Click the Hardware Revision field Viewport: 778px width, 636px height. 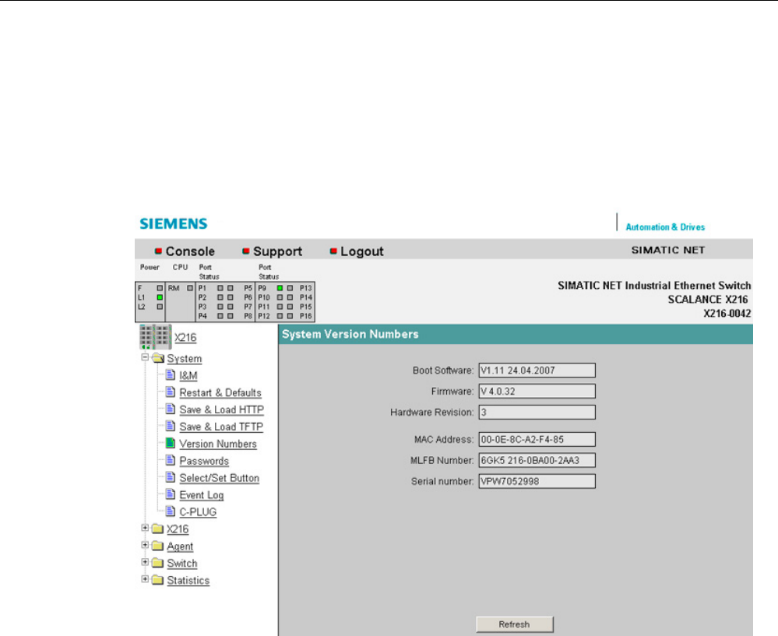[537, 413]
